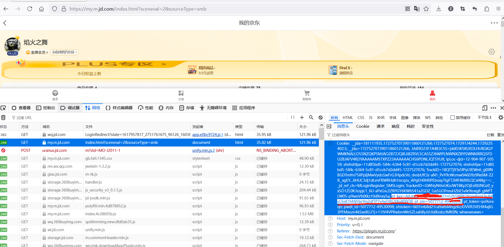The image size is (504, 247).
Task: Collapse the request details side panel icon
Action: coord(329,126)
